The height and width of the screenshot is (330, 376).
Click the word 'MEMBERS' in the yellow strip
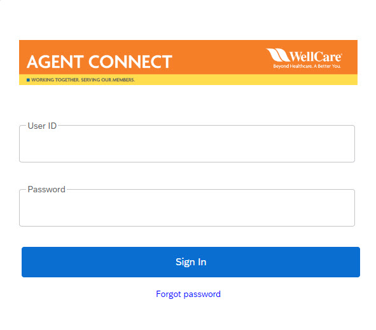pyautogui.click(x=123, y=80)
